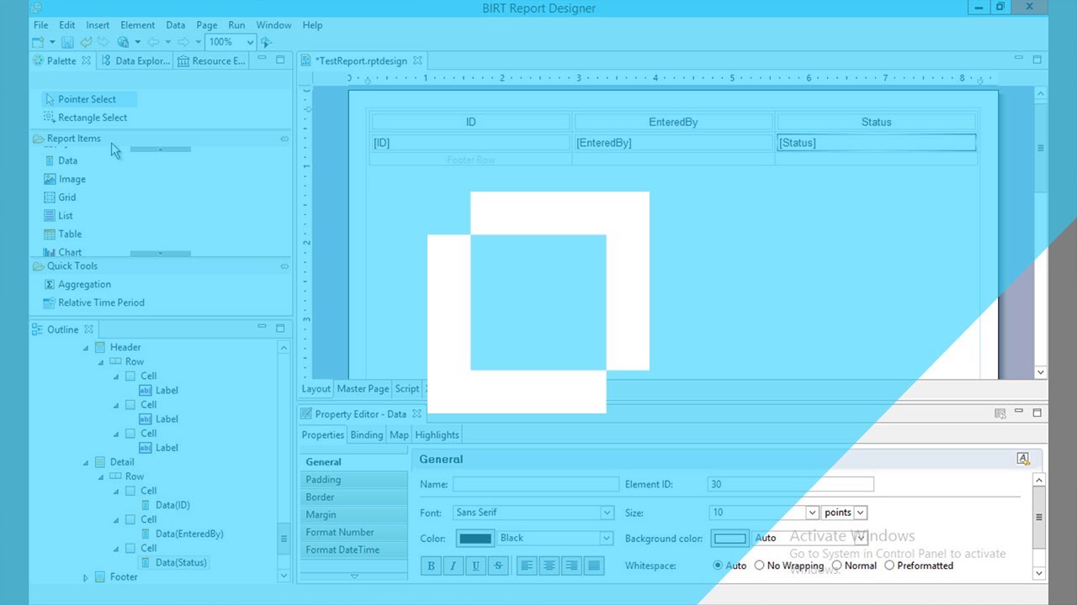
Task: Open the Background color dropdown showing Auto
Action: pyautogui.click(x=860, y=539)
